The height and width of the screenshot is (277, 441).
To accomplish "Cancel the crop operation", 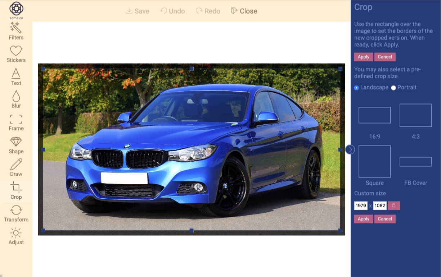I will click(x=385, y=57).
